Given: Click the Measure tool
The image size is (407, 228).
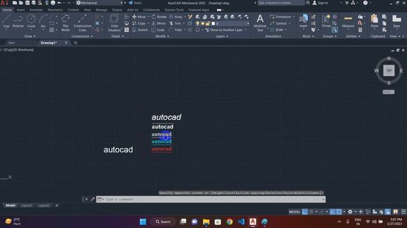Looking at the screenshot, I should (348, 21).
